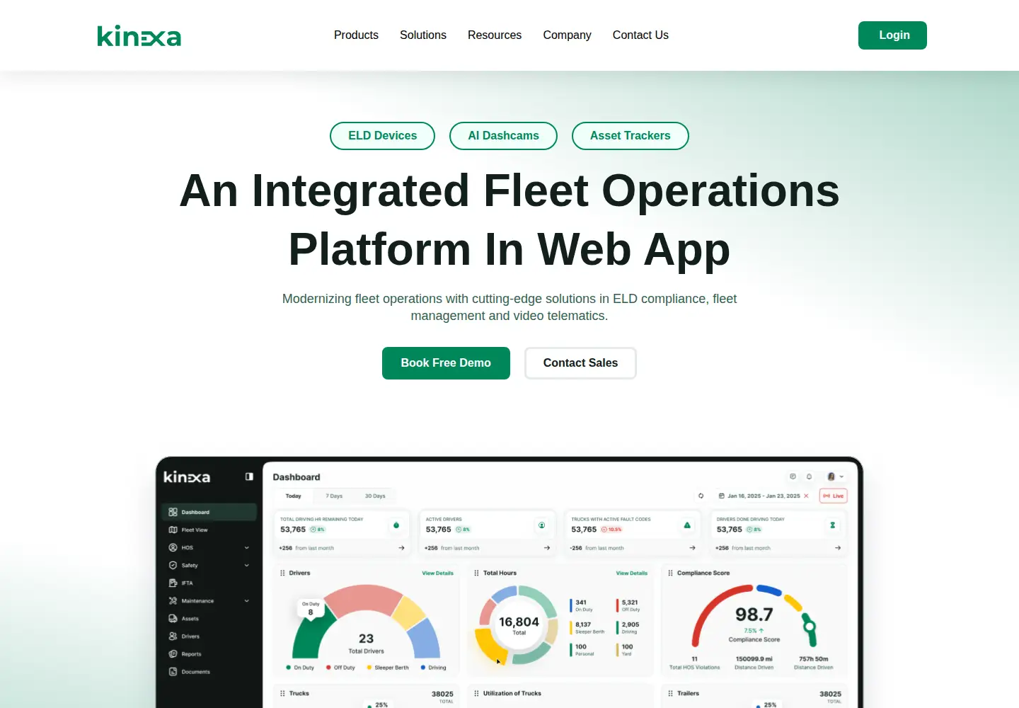The width and height of the screenshot is (1019, 708).
Task: Expand the HOS menu chevron
Action: pos(247,547)
